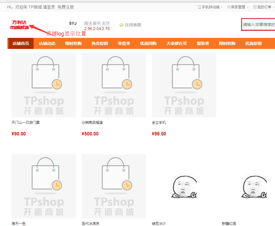Focus the product search input field
This screenshot has width=275, height=226.
pos(259,25)
